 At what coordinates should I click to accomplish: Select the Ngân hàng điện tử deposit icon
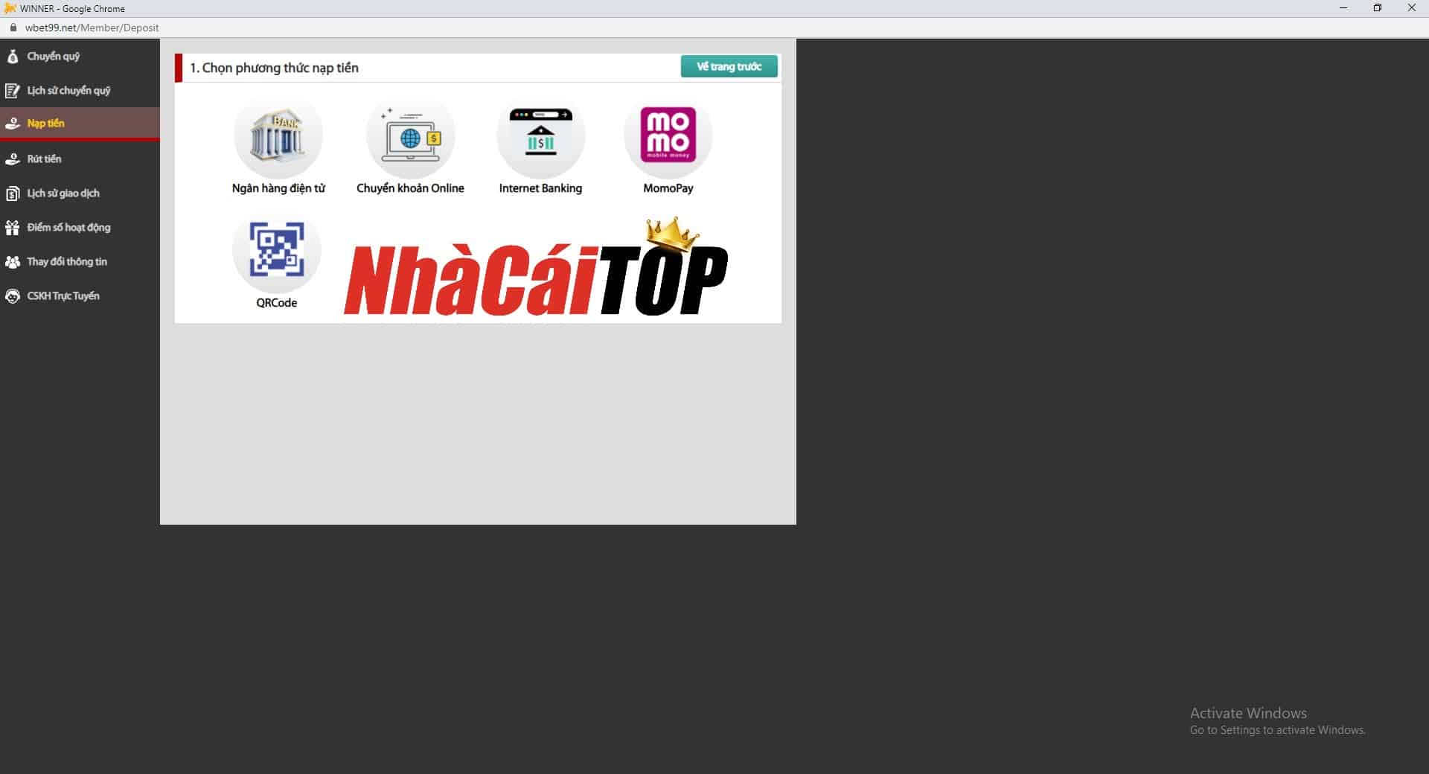click(x=278, y=138)
